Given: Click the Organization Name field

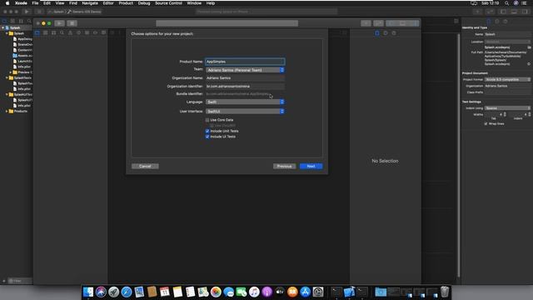Looking at the screenshot, I should [245, 77].
